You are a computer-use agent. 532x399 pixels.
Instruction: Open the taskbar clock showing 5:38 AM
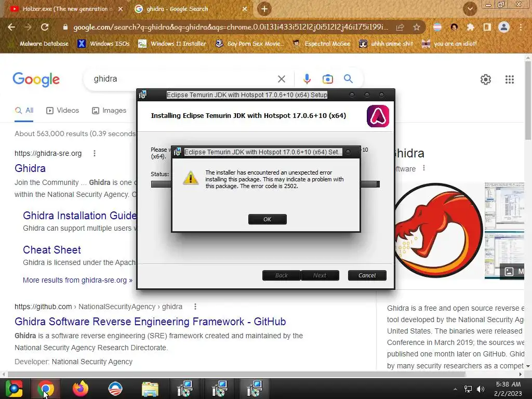(x=508, y=389)
